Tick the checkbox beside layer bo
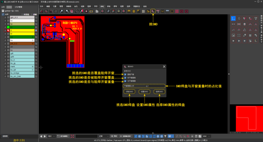Screen dimensions: 263x142 (5, 40)
